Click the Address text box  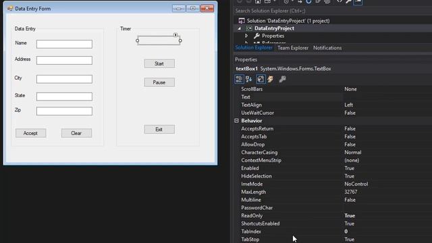point(64,60)
